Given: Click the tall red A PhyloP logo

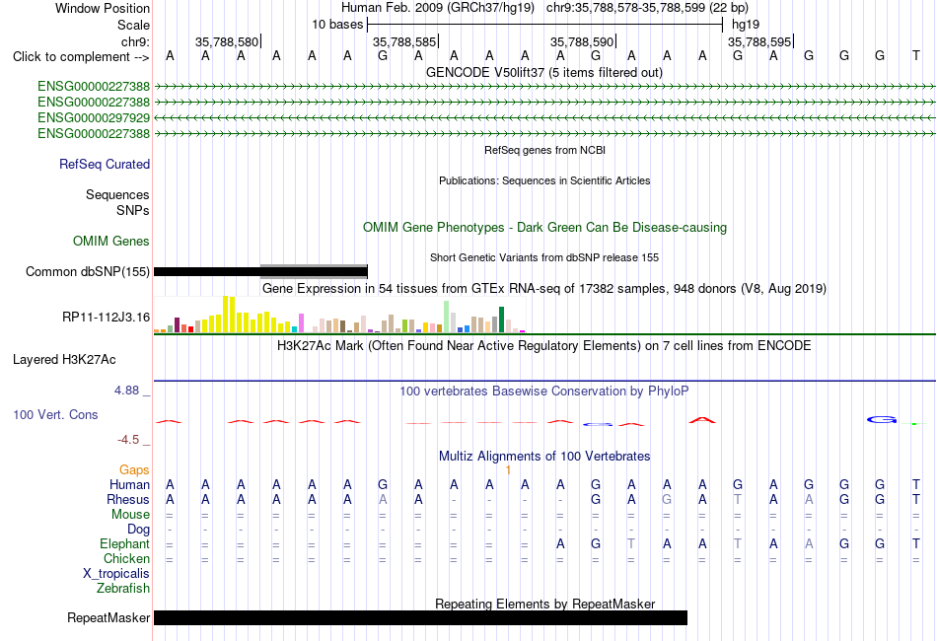Looking at the screenshot, I should click(x=702, y=420).
